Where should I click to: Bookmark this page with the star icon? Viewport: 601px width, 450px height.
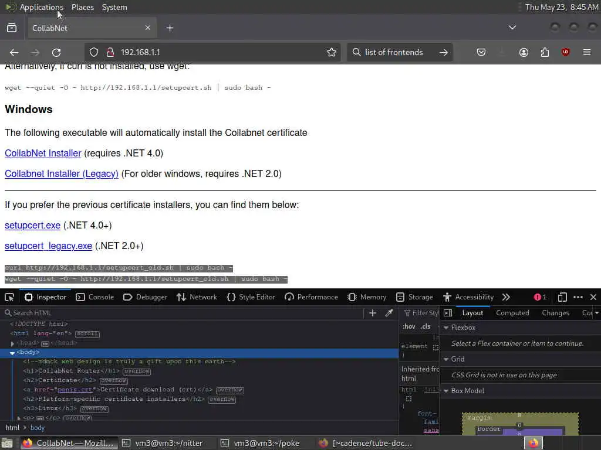[x=332, y=52]
